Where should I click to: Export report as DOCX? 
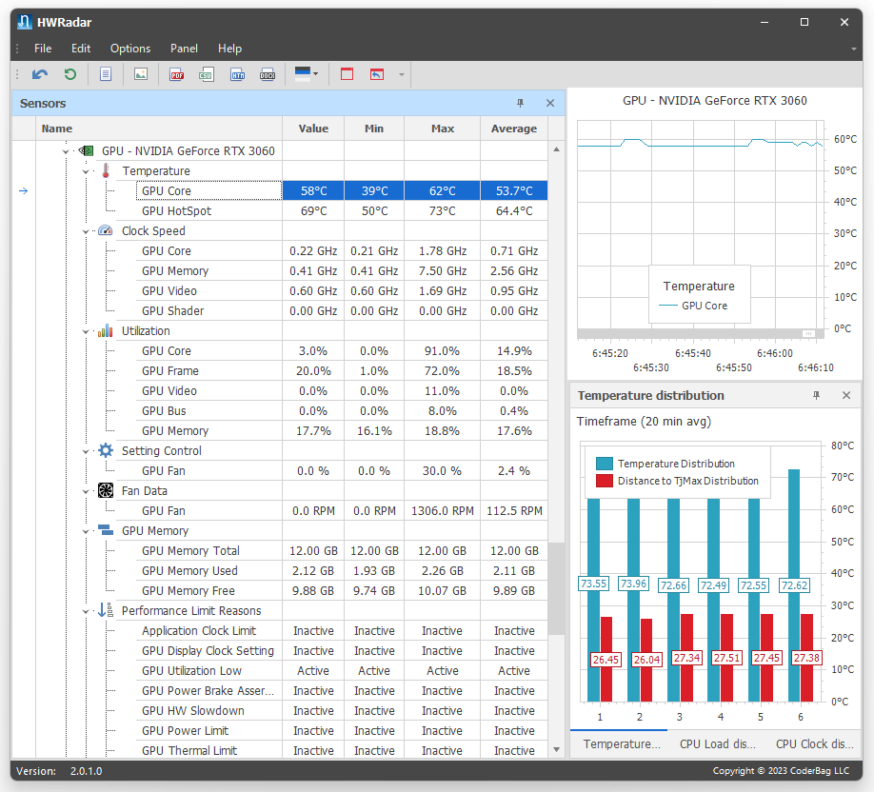(x=268, y=74)
